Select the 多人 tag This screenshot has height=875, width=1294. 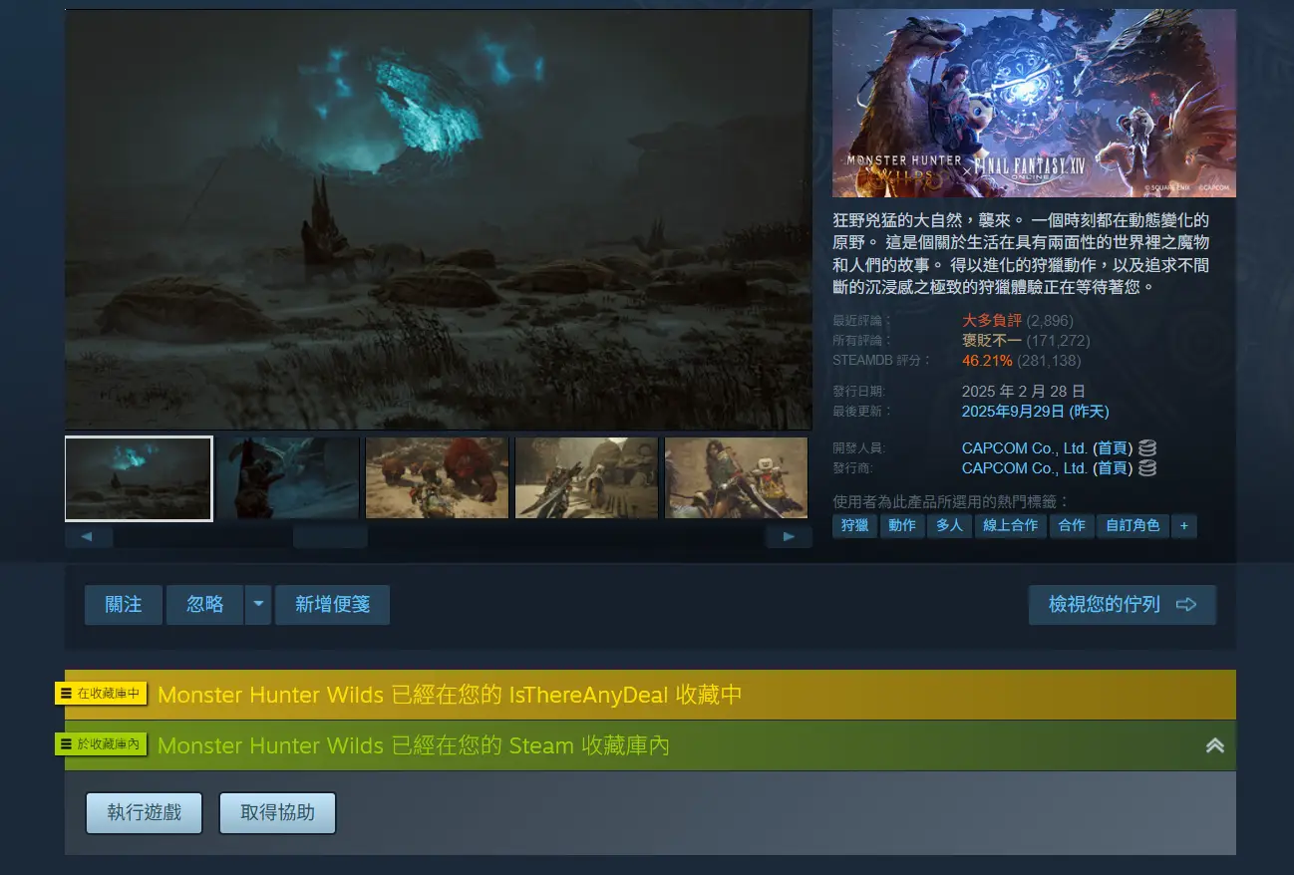(950, 525)
